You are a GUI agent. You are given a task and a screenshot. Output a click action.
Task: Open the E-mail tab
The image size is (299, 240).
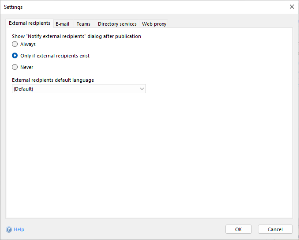point(62,24)
